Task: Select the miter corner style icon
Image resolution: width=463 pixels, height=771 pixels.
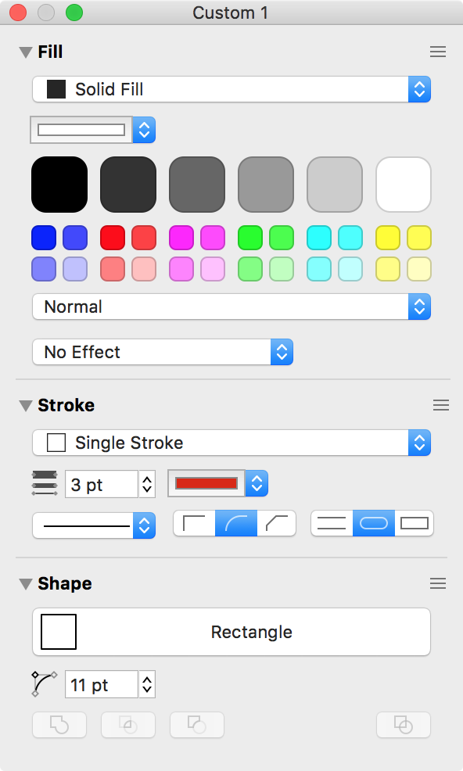Action: tap(195, 523)
